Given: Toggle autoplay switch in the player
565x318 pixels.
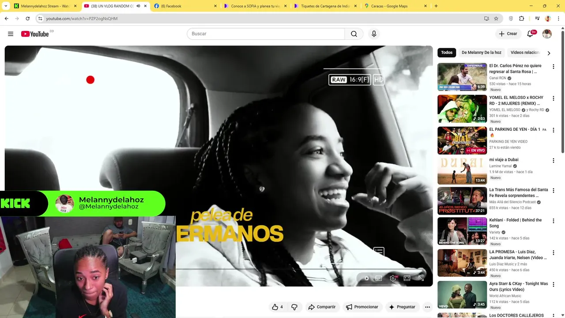Looking at the screenshot, I should click(x=366, y=278).
